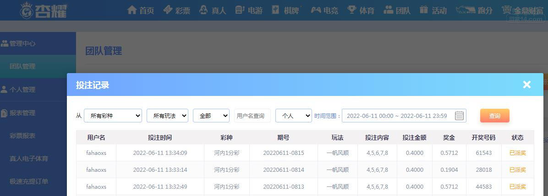Click the 用户名 column header
The height and width of the screenshot is (196, 548).
tap(96, 138)
